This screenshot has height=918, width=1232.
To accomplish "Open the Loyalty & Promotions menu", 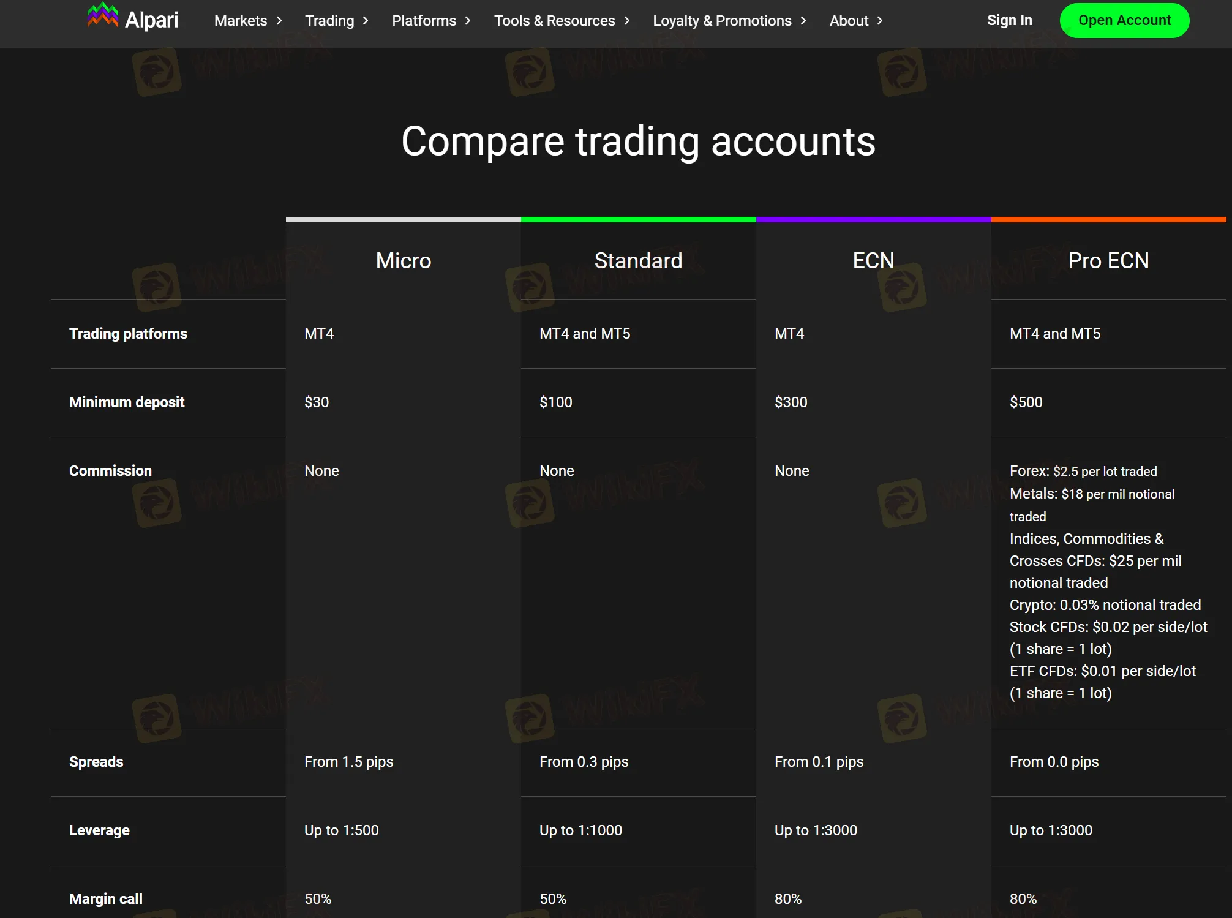I will [723, 20].
